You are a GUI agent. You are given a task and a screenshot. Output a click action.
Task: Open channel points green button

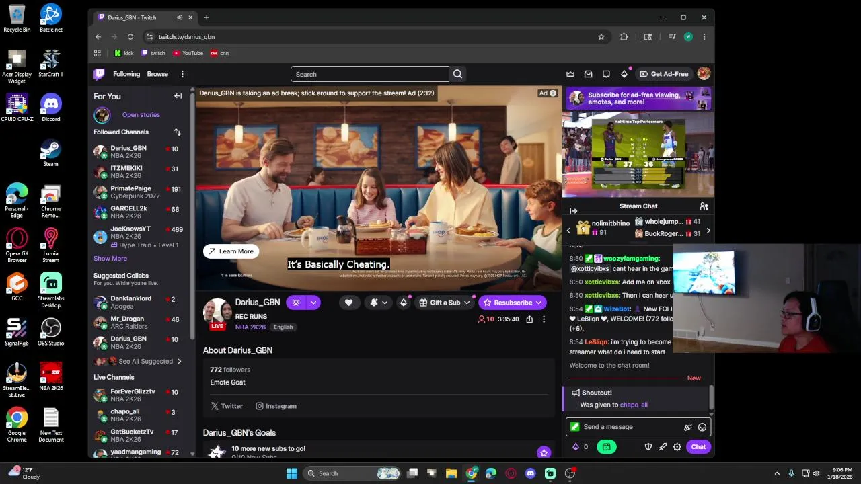606,447
